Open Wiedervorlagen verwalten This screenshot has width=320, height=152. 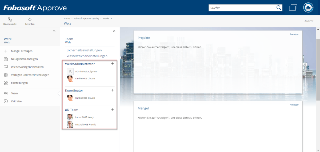(x=27, y=67)
